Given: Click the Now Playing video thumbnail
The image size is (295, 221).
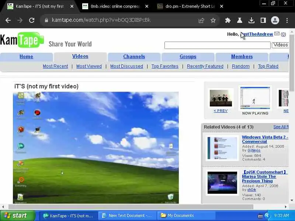Looking at the screenshot, I should click(x=255, y=98).
